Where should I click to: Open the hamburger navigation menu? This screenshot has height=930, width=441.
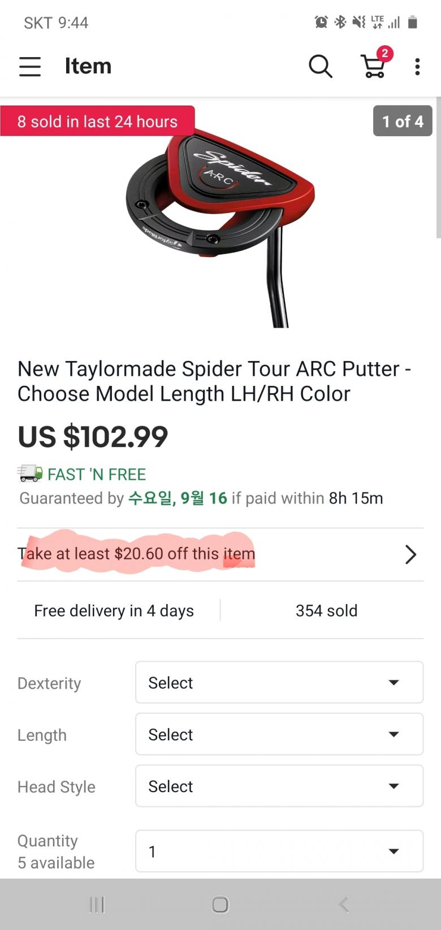pos(30,67)
